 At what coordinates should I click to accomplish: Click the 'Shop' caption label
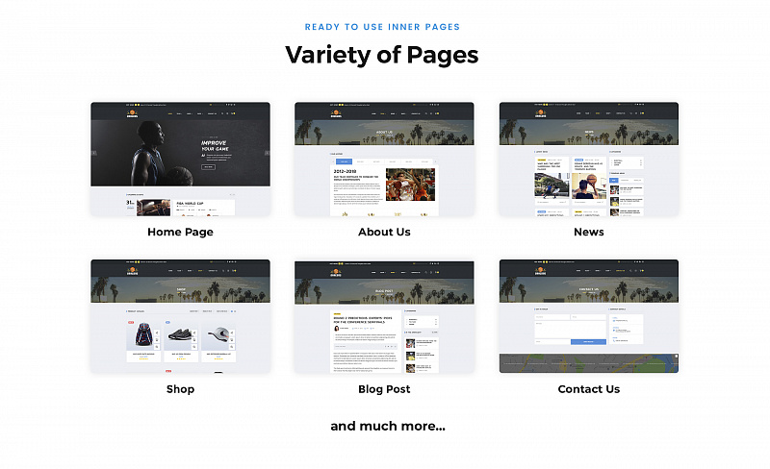pyautogui.click(x=180, y=389)
